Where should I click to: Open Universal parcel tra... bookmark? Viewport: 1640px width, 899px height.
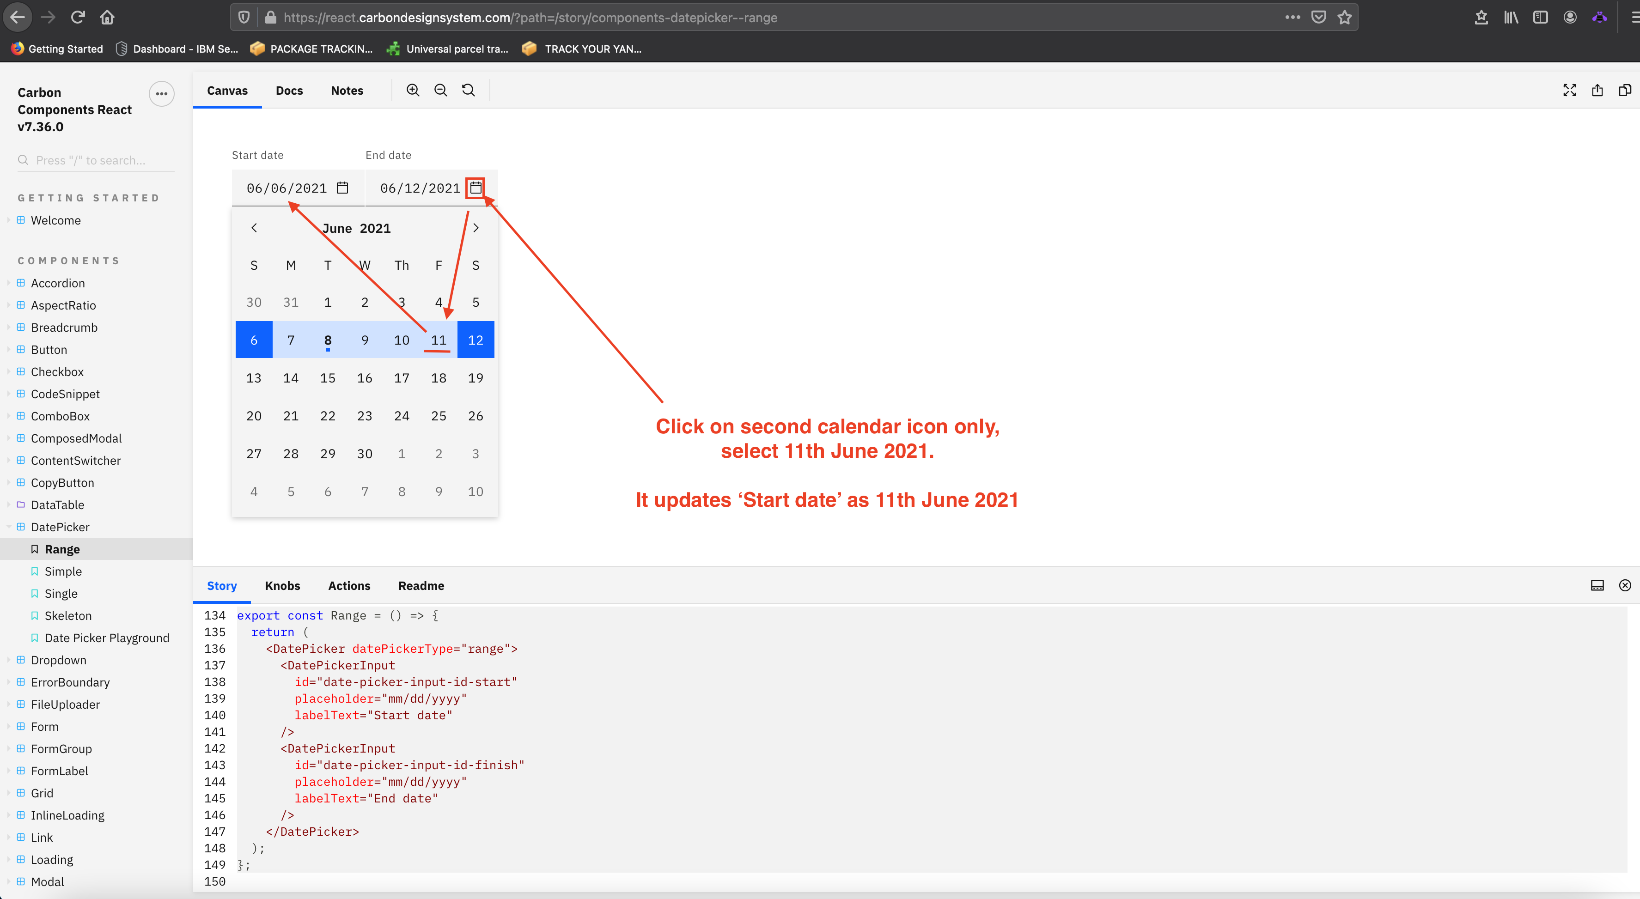(448, 49)
